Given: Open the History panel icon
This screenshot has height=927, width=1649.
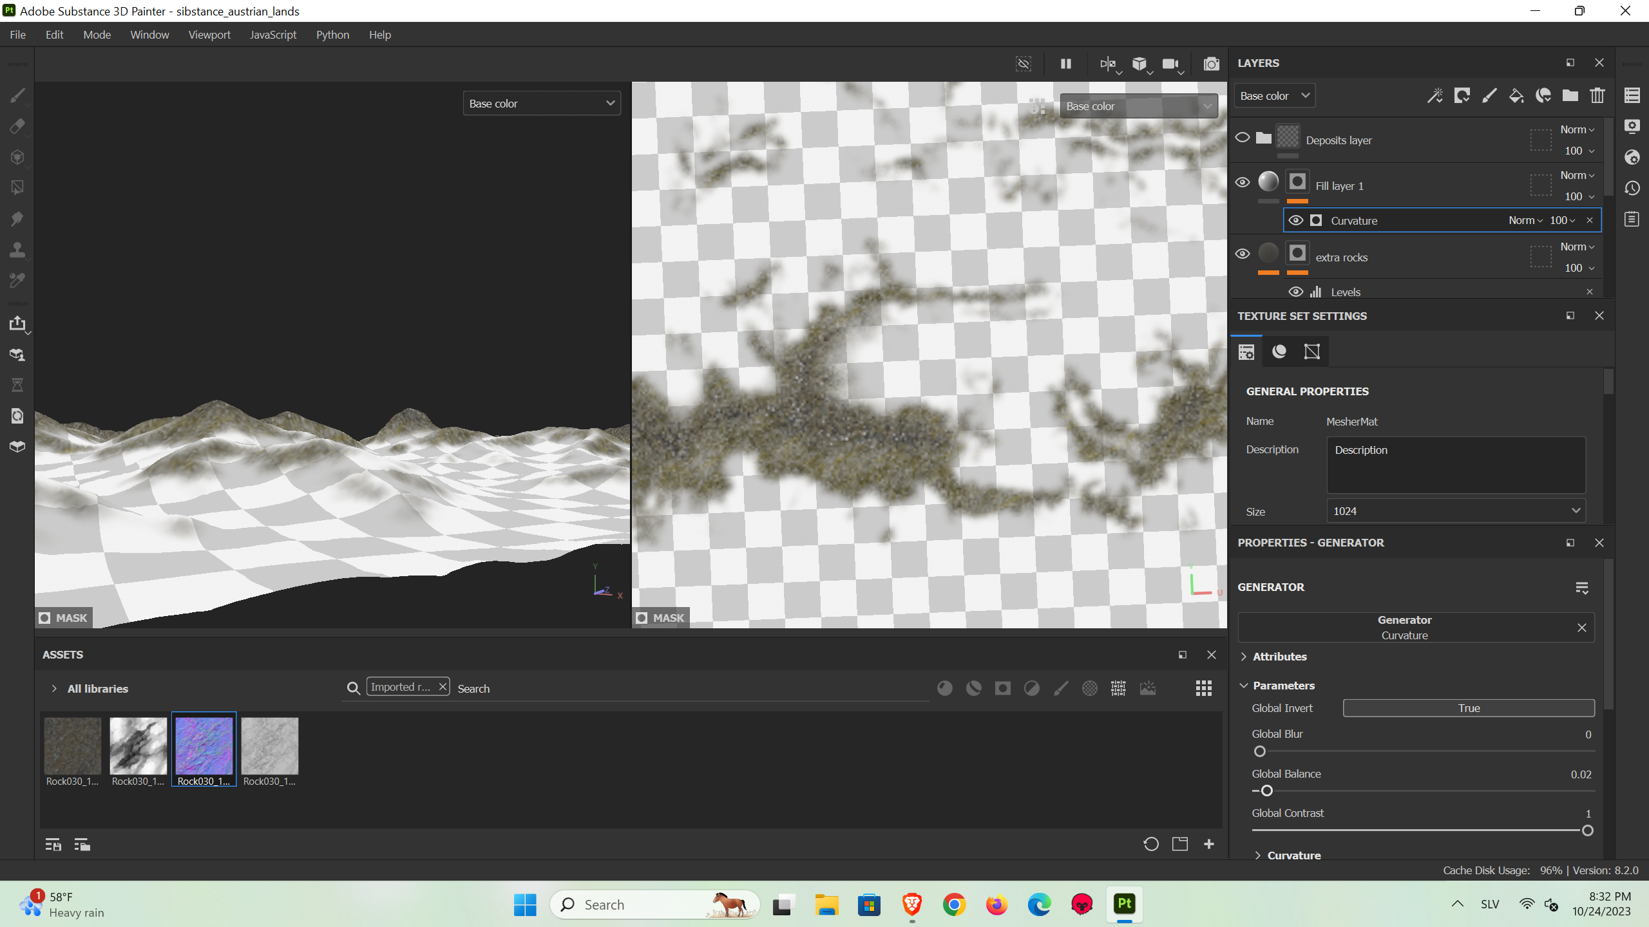Looking at the screenshot, I should 1632,188.
